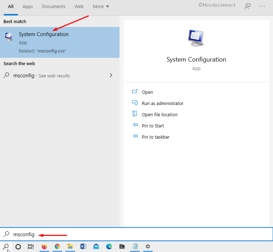
Task: Open Google Chrome from the taskbar
Action: click(57, 246)
